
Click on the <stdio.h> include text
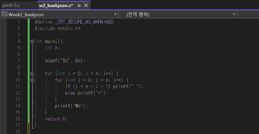[x=69, y=28]
